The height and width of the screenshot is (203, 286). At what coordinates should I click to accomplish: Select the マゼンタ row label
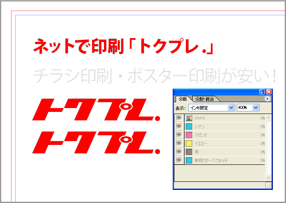click(201, 135)
